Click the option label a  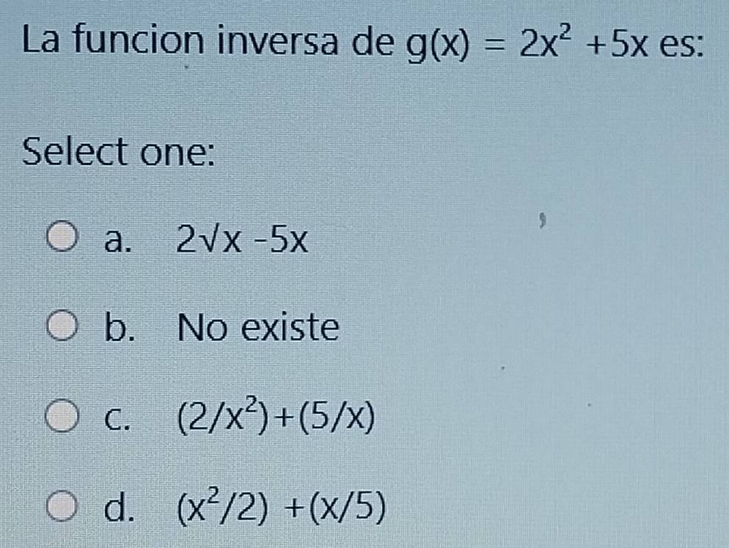(117, 238)
